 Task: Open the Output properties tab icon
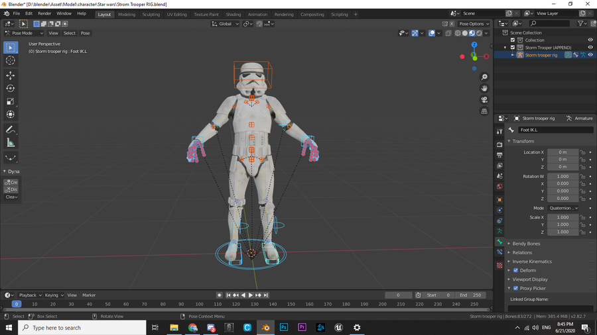coord(499,155)
